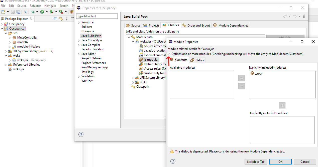Select weka in Explicitly included modules
The height and width of the screenshot is (167, 318).
coord(258,74)
